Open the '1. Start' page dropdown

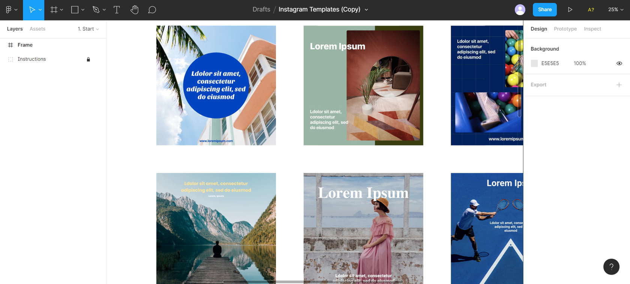tap(88, 29)
